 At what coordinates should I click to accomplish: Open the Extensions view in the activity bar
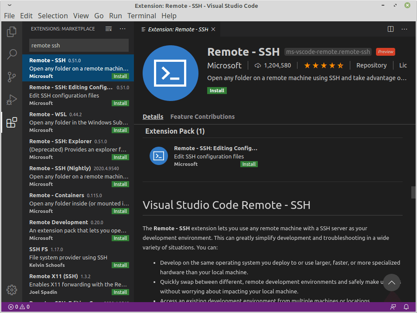(12, 123)
